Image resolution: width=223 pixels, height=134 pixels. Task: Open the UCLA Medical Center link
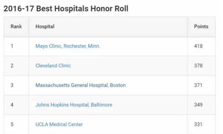[59, 124]
